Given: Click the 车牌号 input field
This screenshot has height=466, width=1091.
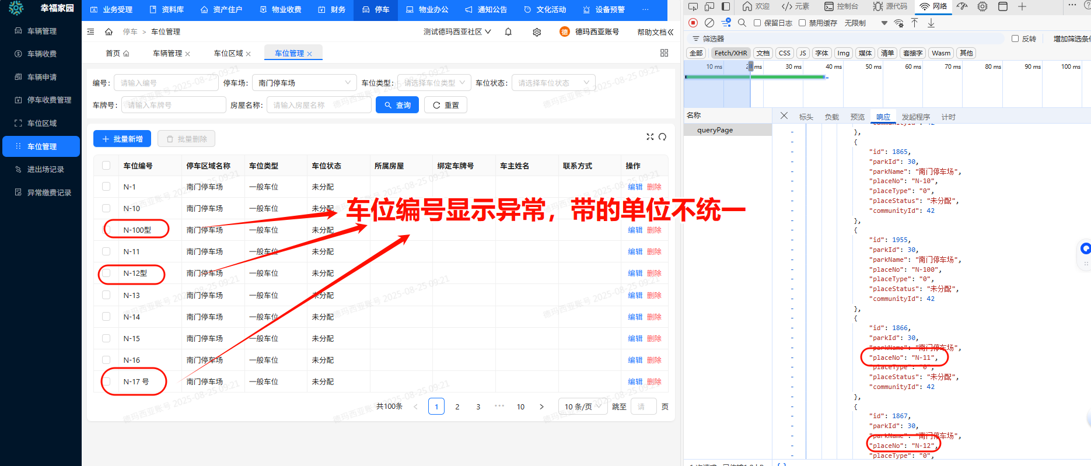Looking at the screenshot, I should 173,105.
